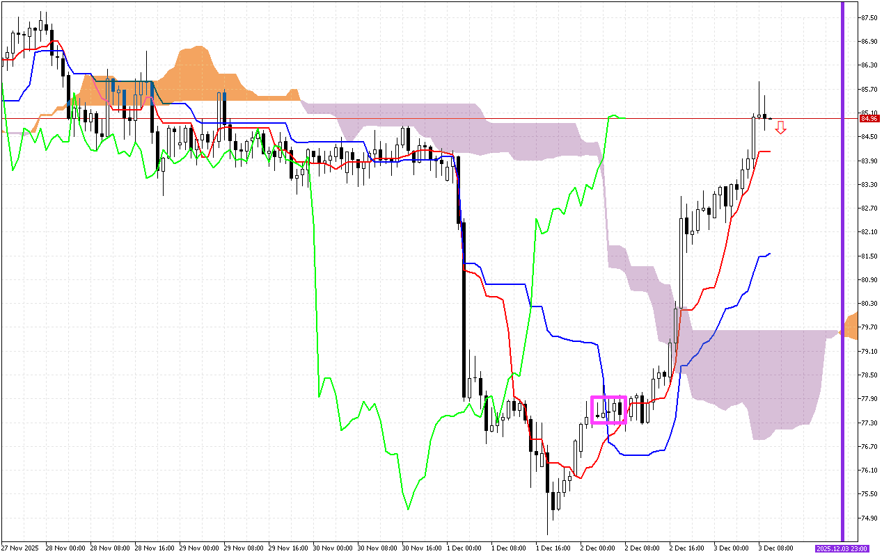Click the blue line's right end near 81.50
891x556 pixels.
click(x=768, y=254)
